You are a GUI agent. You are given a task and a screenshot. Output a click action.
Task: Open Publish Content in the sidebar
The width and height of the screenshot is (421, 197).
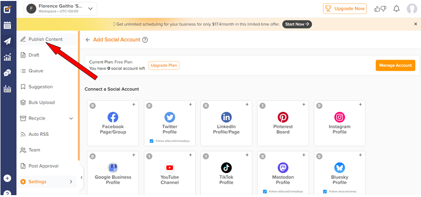point(45,39)
